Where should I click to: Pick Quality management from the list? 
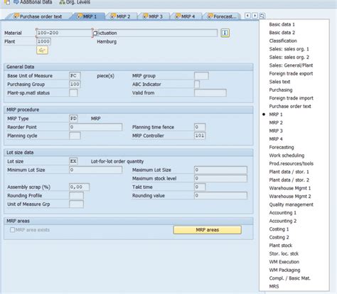point(291,204)
